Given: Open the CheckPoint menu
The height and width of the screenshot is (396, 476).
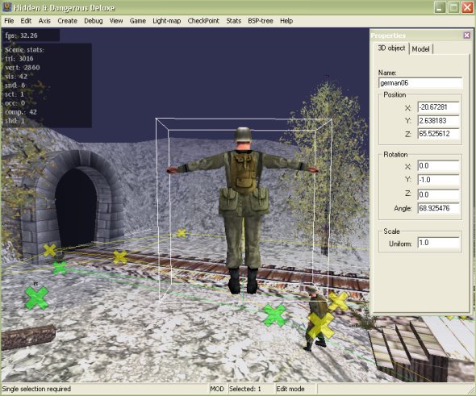Looking at the screenshot, I should (203, 21).
